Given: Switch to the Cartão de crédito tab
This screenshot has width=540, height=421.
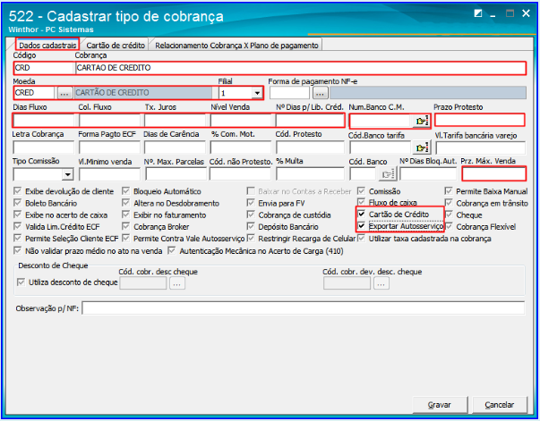Looking at the screenshot, I should click(116, 45).
